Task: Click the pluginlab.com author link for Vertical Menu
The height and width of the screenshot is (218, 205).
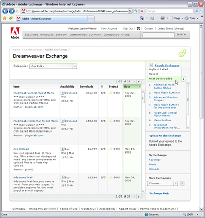Action: 34,107
